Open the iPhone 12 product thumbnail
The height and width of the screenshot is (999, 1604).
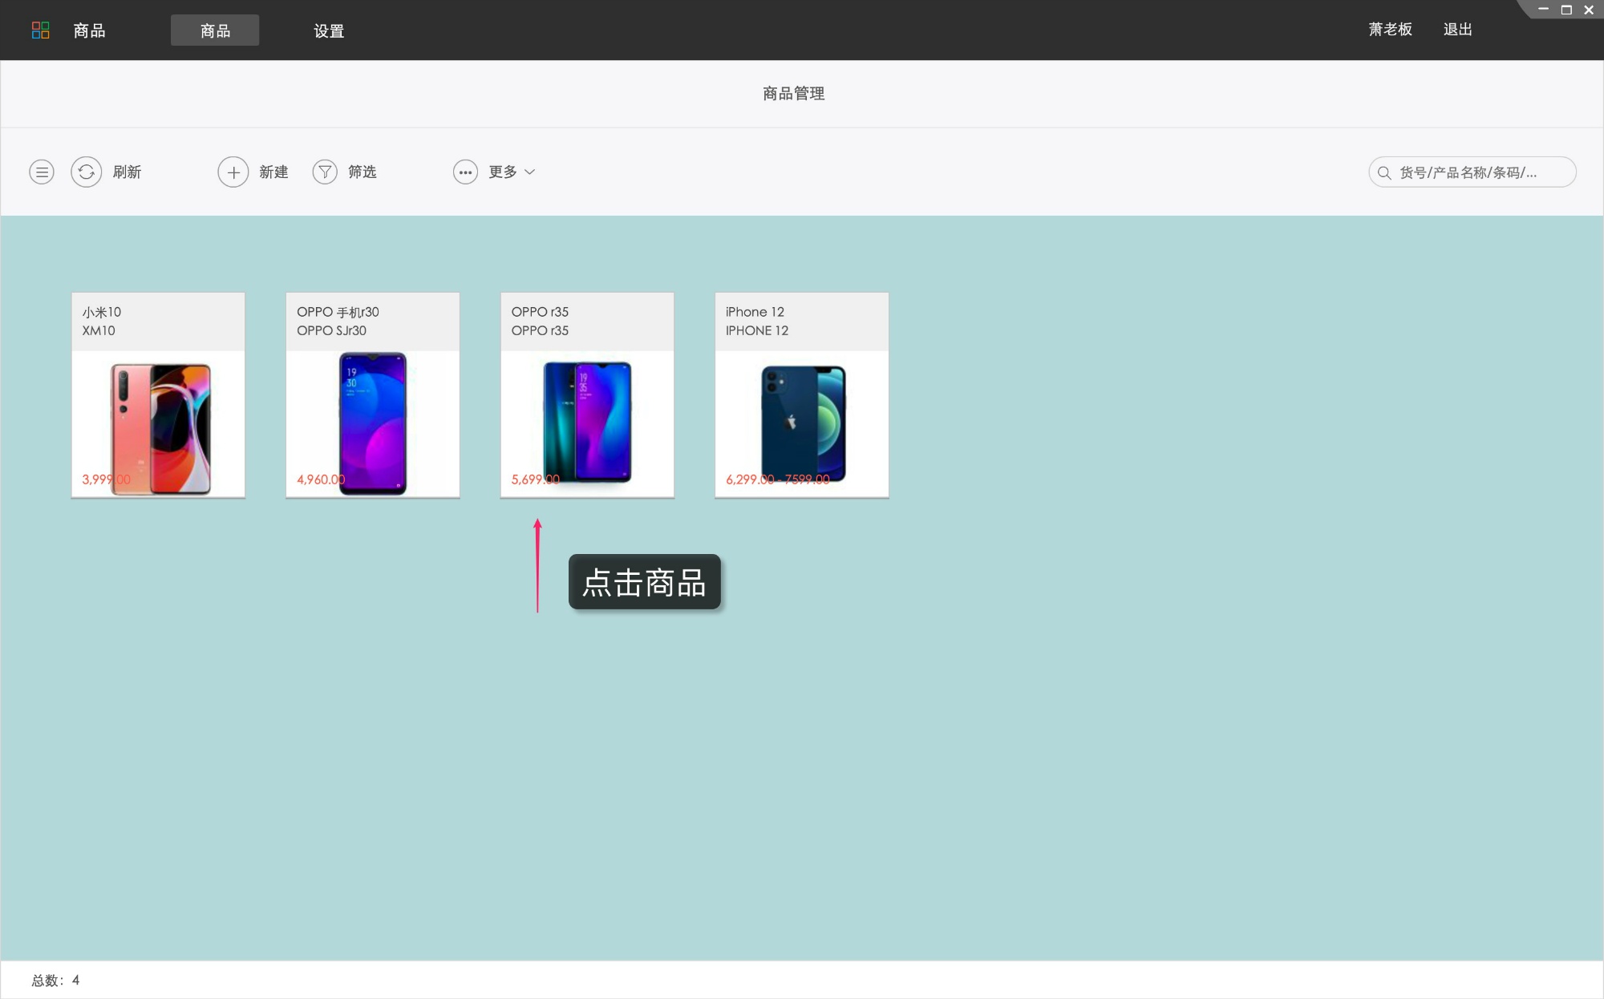click(x=802, y=423)
